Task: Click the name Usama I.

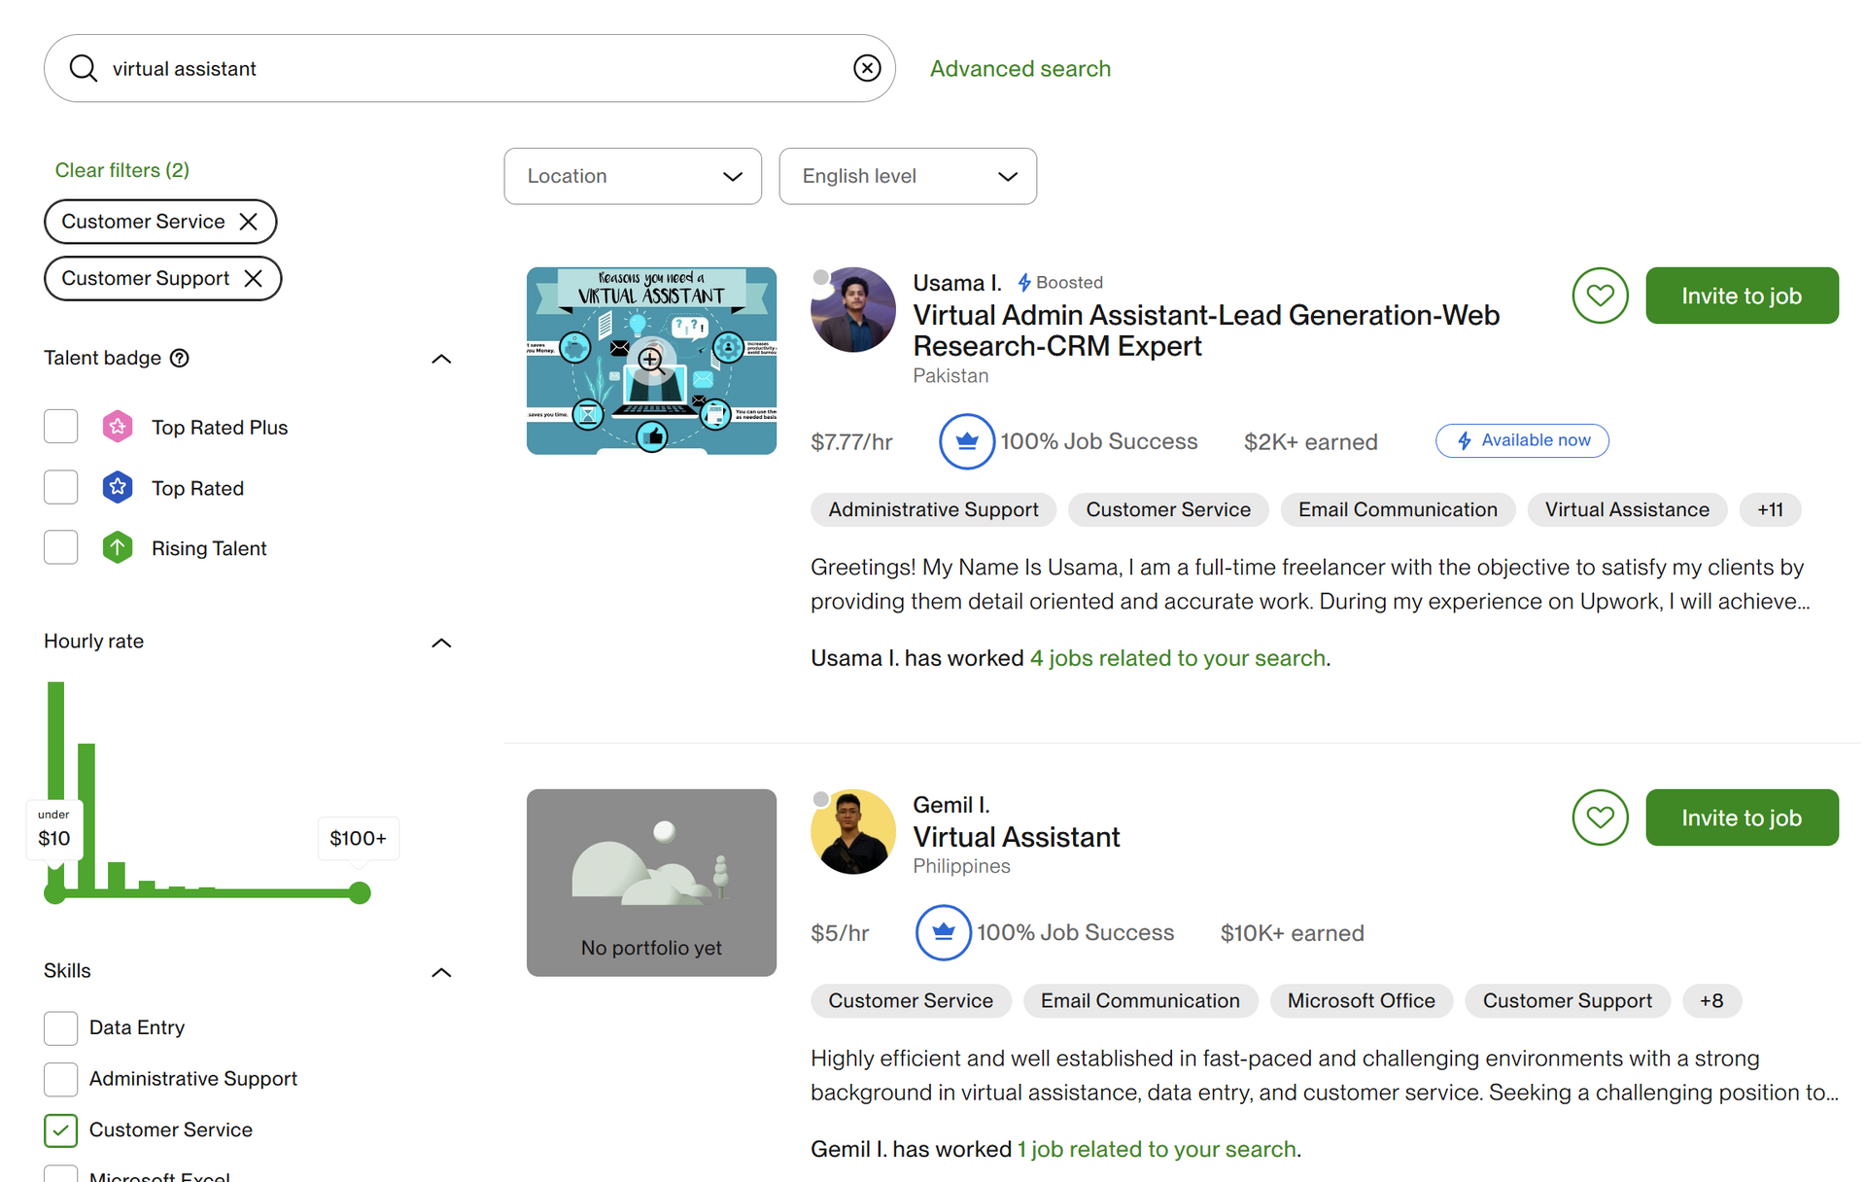Action: pyautogui.click(x=957, y=283)
